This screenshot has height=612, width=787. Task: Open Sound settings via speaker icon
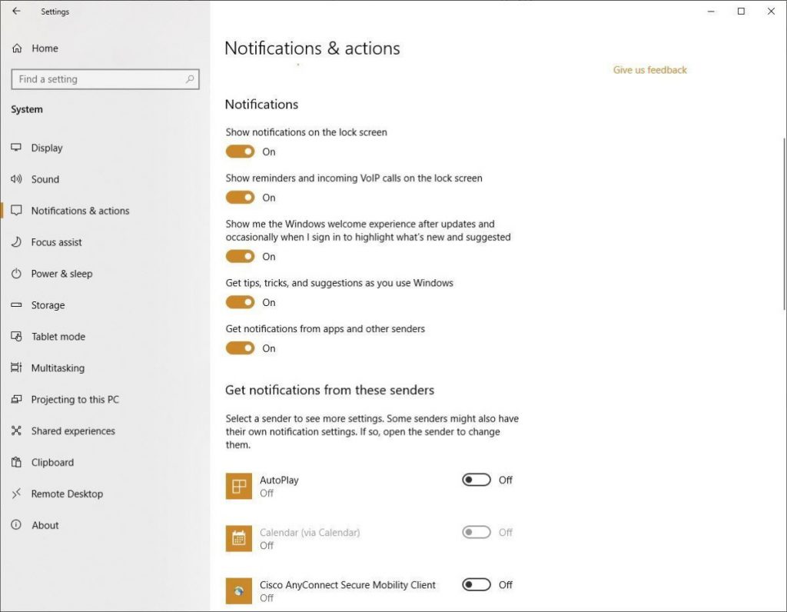(x=17, y=179)
